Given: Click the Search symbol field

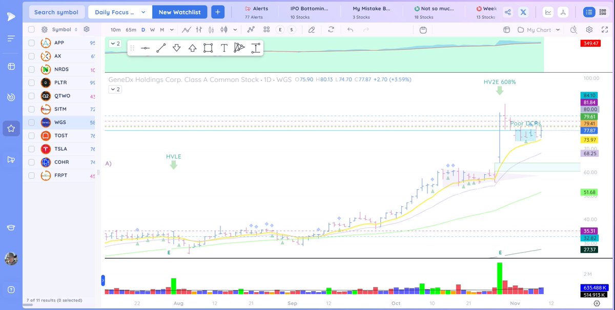Looking at the screenshot, I should 56,12.
